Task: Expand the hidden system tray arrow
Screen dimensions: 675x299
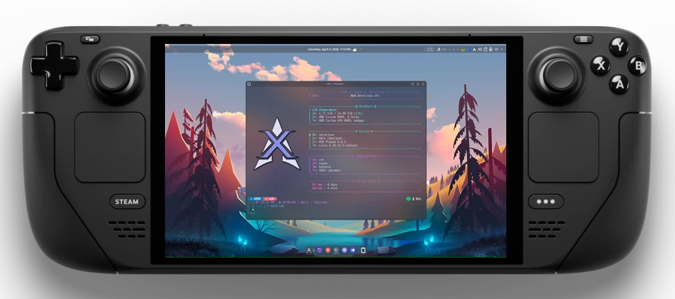Action: click(502, 50)
